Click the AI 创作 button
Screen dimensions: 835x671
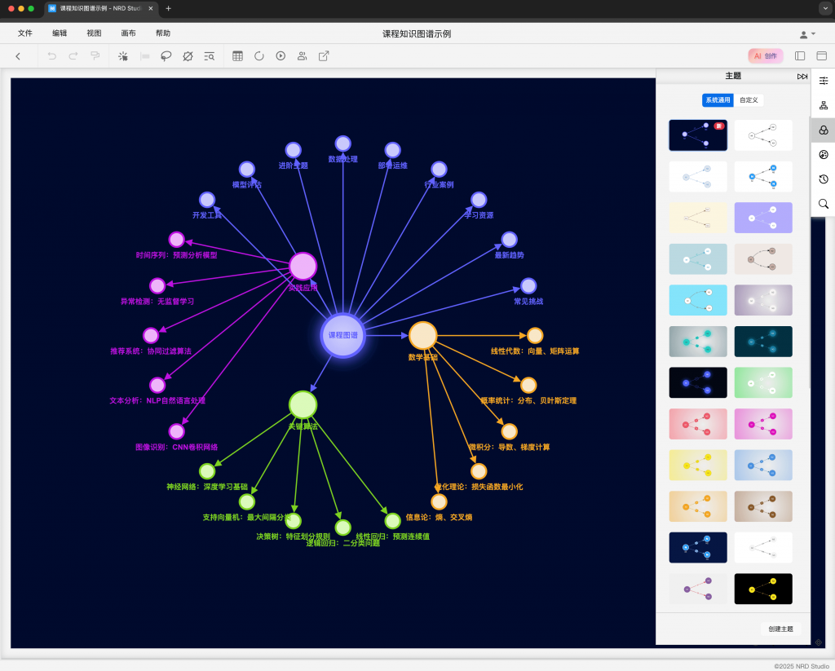point(765,56)
